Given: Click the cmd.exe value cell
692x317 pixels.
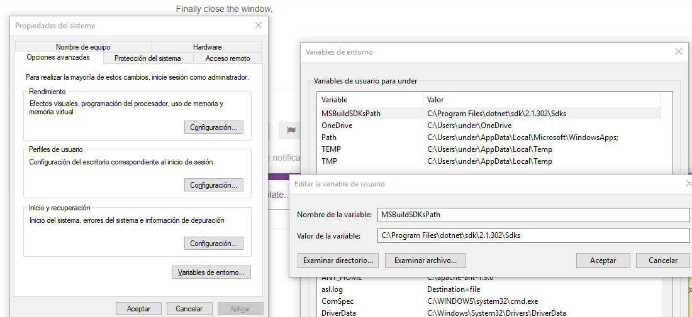Looking at the screenshot, I should (483, 301).
